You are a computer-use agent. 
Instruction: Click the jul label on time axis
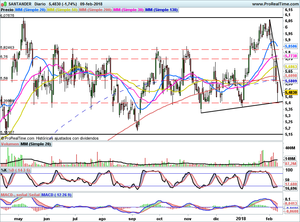[75, 219]
